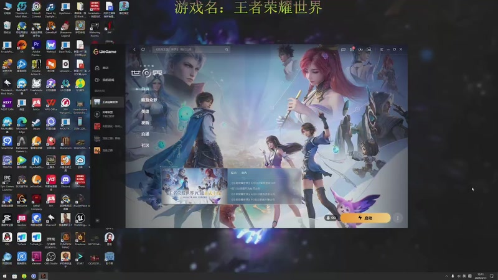Image resolution: width=498 pixels, height=280 pixels.
Task: Open Dead by Daylight desktop shortcut
Action: coord(51,9)
